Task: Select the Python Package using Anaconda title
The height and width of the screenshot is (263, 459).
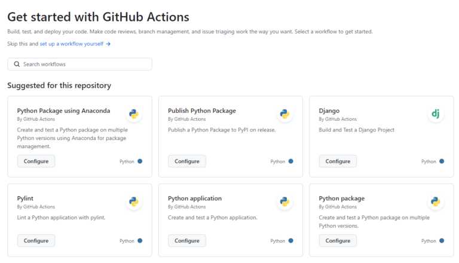Action: point(63,111)
